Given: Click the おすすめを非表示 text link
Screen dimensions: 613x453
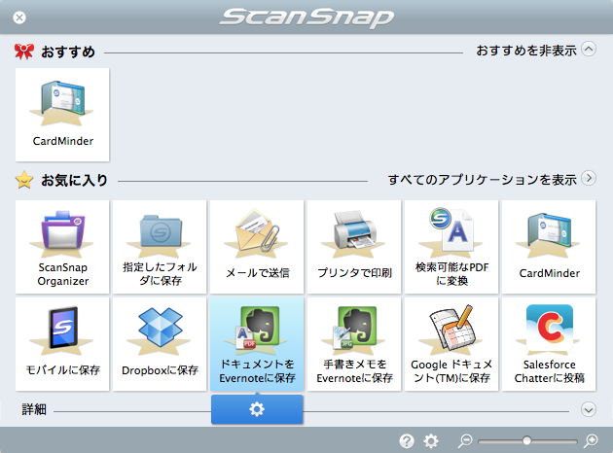Looking at the screenshot, I should coord(526,51).
